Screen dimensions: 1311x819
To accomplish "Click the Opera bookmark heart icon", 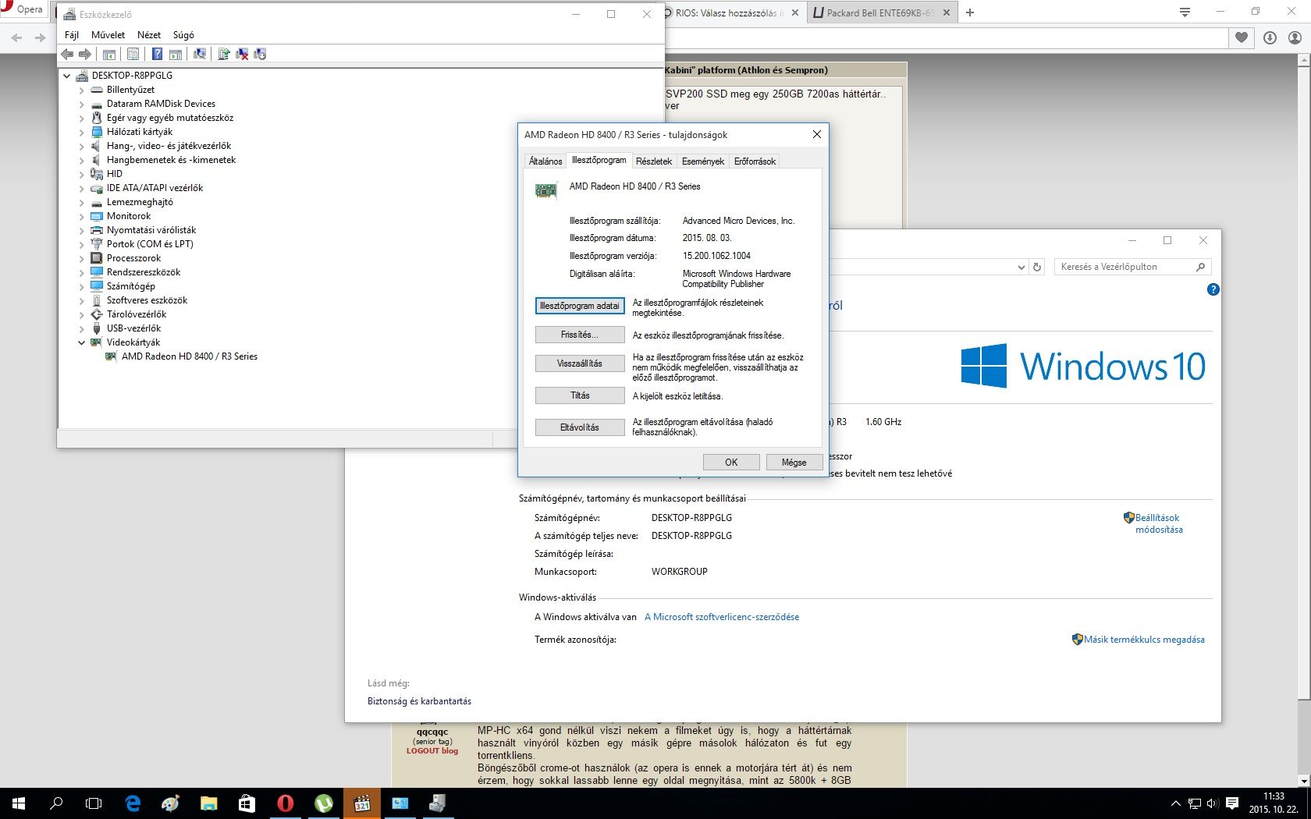I will (x=1242, y=37).
